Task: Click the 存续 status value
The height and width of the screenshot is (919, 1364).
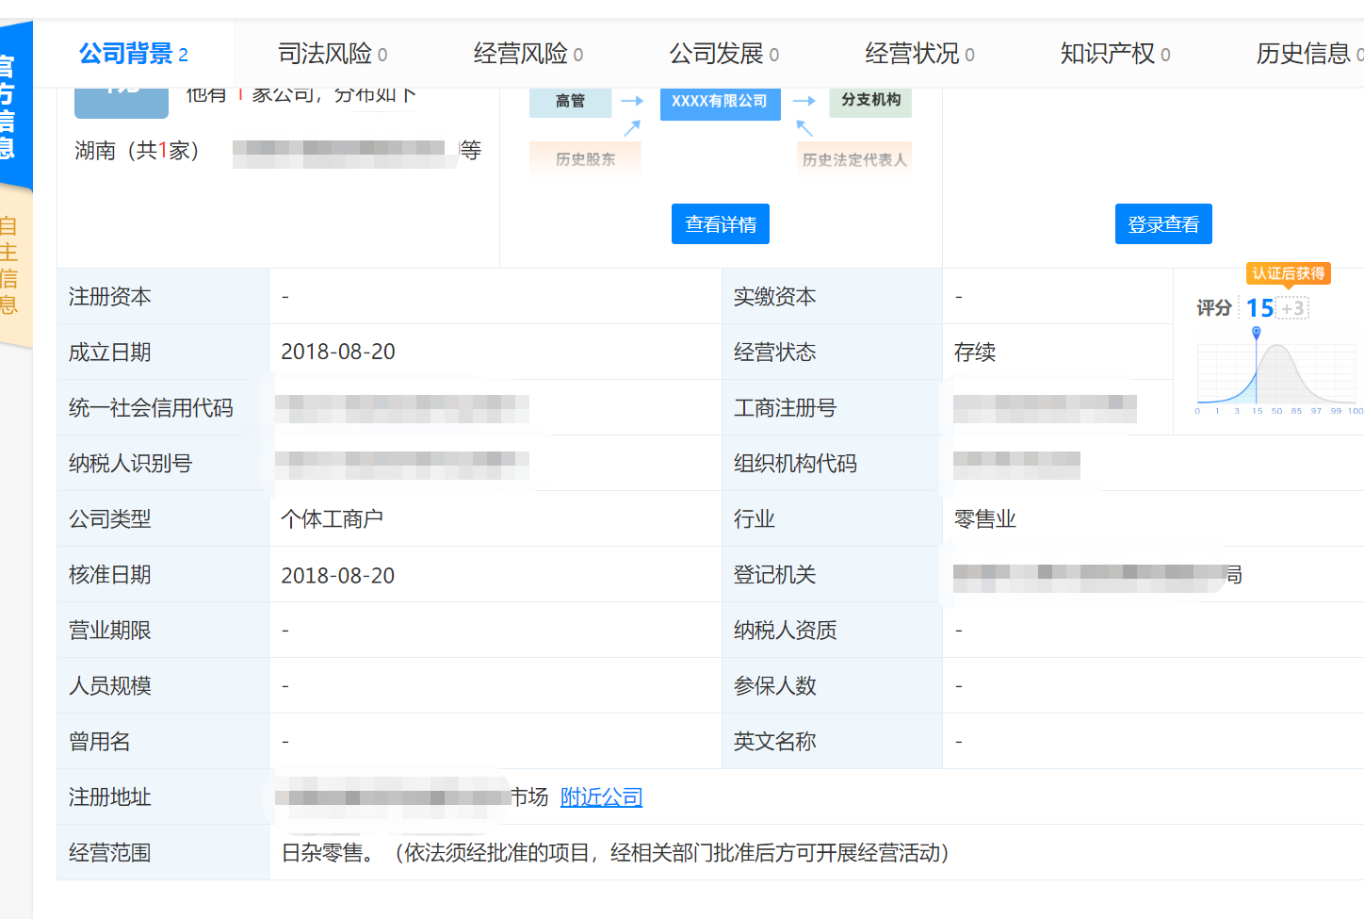Action: (x=975, y=353)
